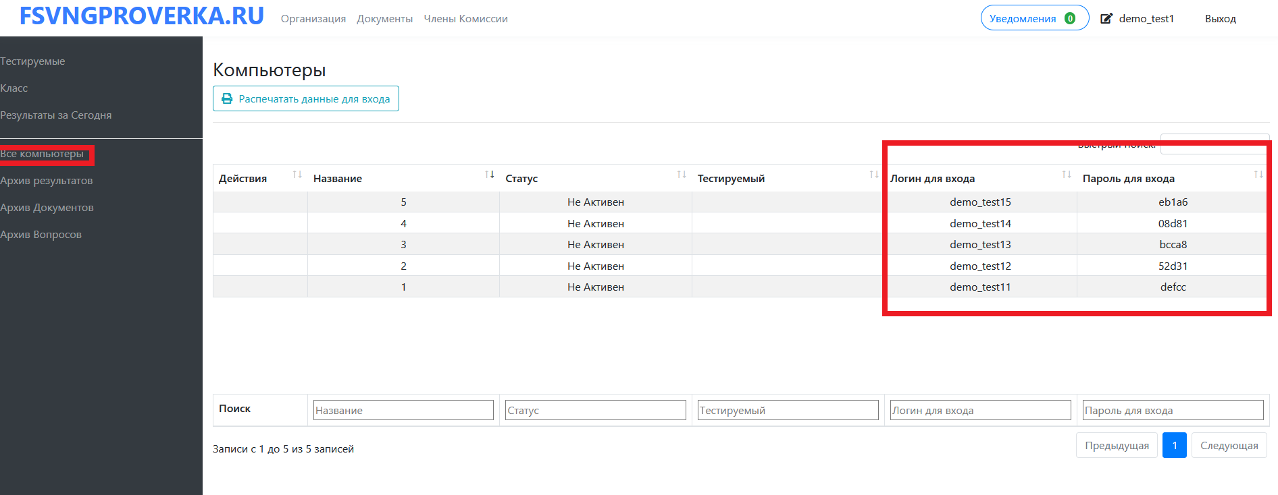The image size is (1278, 495).
Task: Click the printer icon on print button
Action: [227, 98]
